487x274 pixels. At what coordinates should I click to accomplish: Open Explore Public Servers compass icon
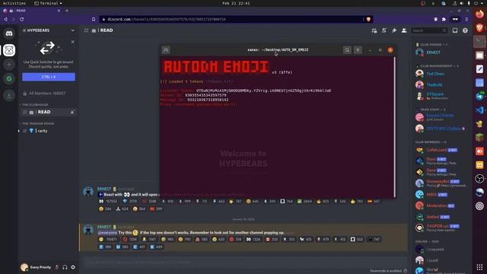[x=9, y=78]
